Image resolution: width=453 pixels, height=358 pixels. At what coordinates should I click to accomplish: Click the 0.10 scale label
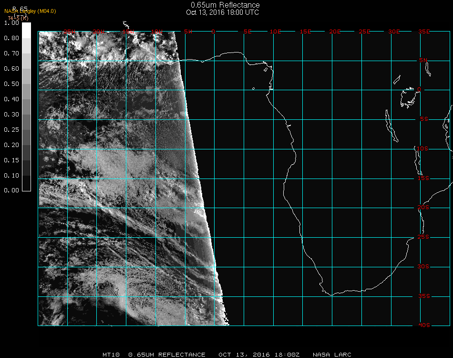[x=11, y=176]
